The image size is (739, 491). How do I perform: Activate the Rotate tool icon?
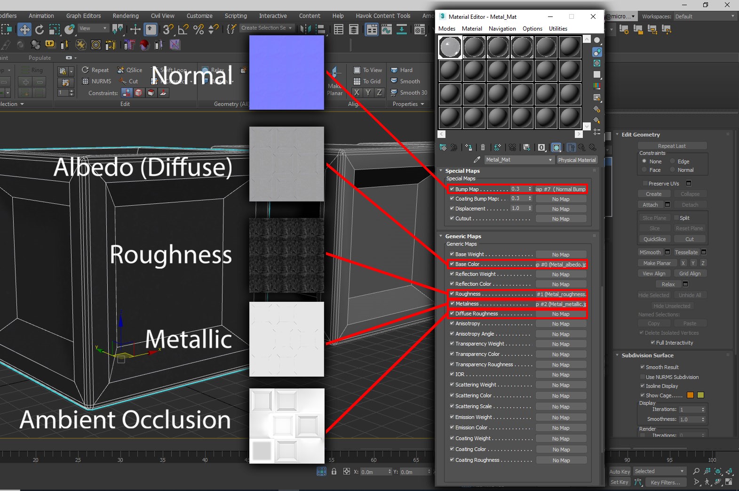pyautogui.click(x=40, y=30)
